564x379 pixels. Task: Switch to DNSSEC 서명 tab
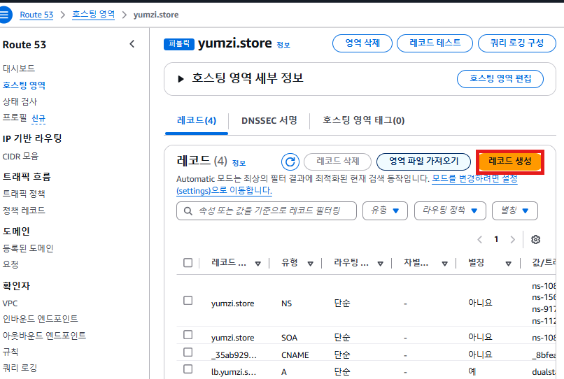269,120
